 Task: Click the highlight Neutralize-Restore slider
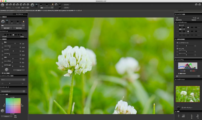186,18
